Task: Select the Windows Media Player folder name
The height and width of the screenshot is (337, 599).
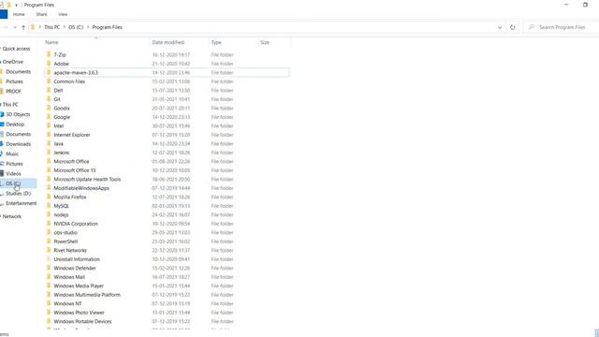Action: [x=79, y=286]
